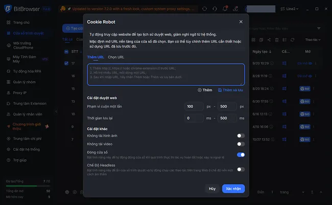Click the BitBrowser logo icon
This screenshot has width=332, height=205.
coord(8,9)
